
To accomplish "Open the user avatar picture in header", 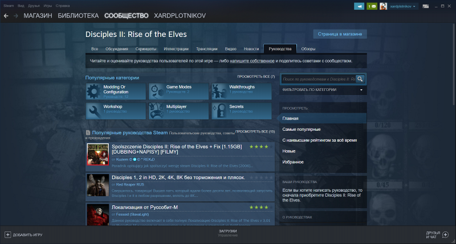I will coord(383,6).
